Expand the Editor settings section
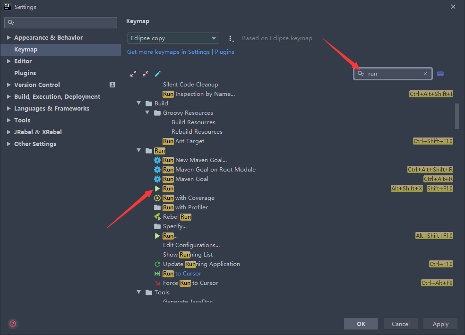Viewport: 465px width, 335px height. tap(9, 61)
